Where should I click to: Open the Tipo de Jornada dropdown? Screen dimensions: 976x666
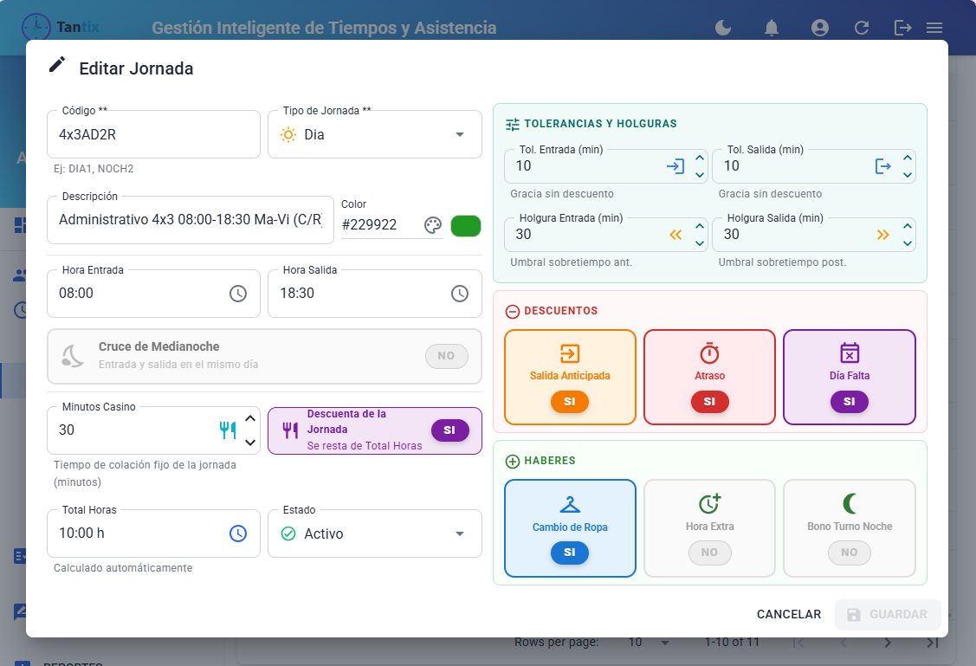(375, 134)
